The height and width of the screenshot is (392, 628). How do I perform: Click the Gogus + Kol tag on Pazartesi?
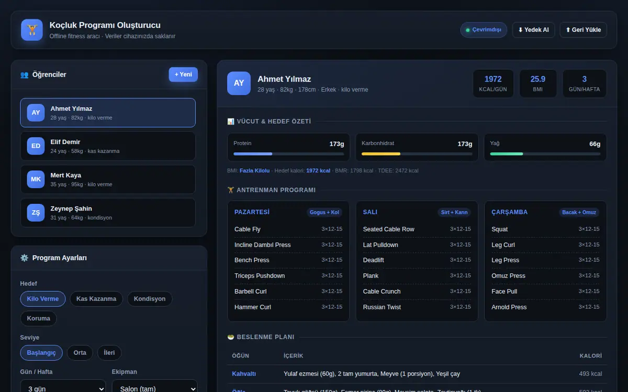click(324, 212)
